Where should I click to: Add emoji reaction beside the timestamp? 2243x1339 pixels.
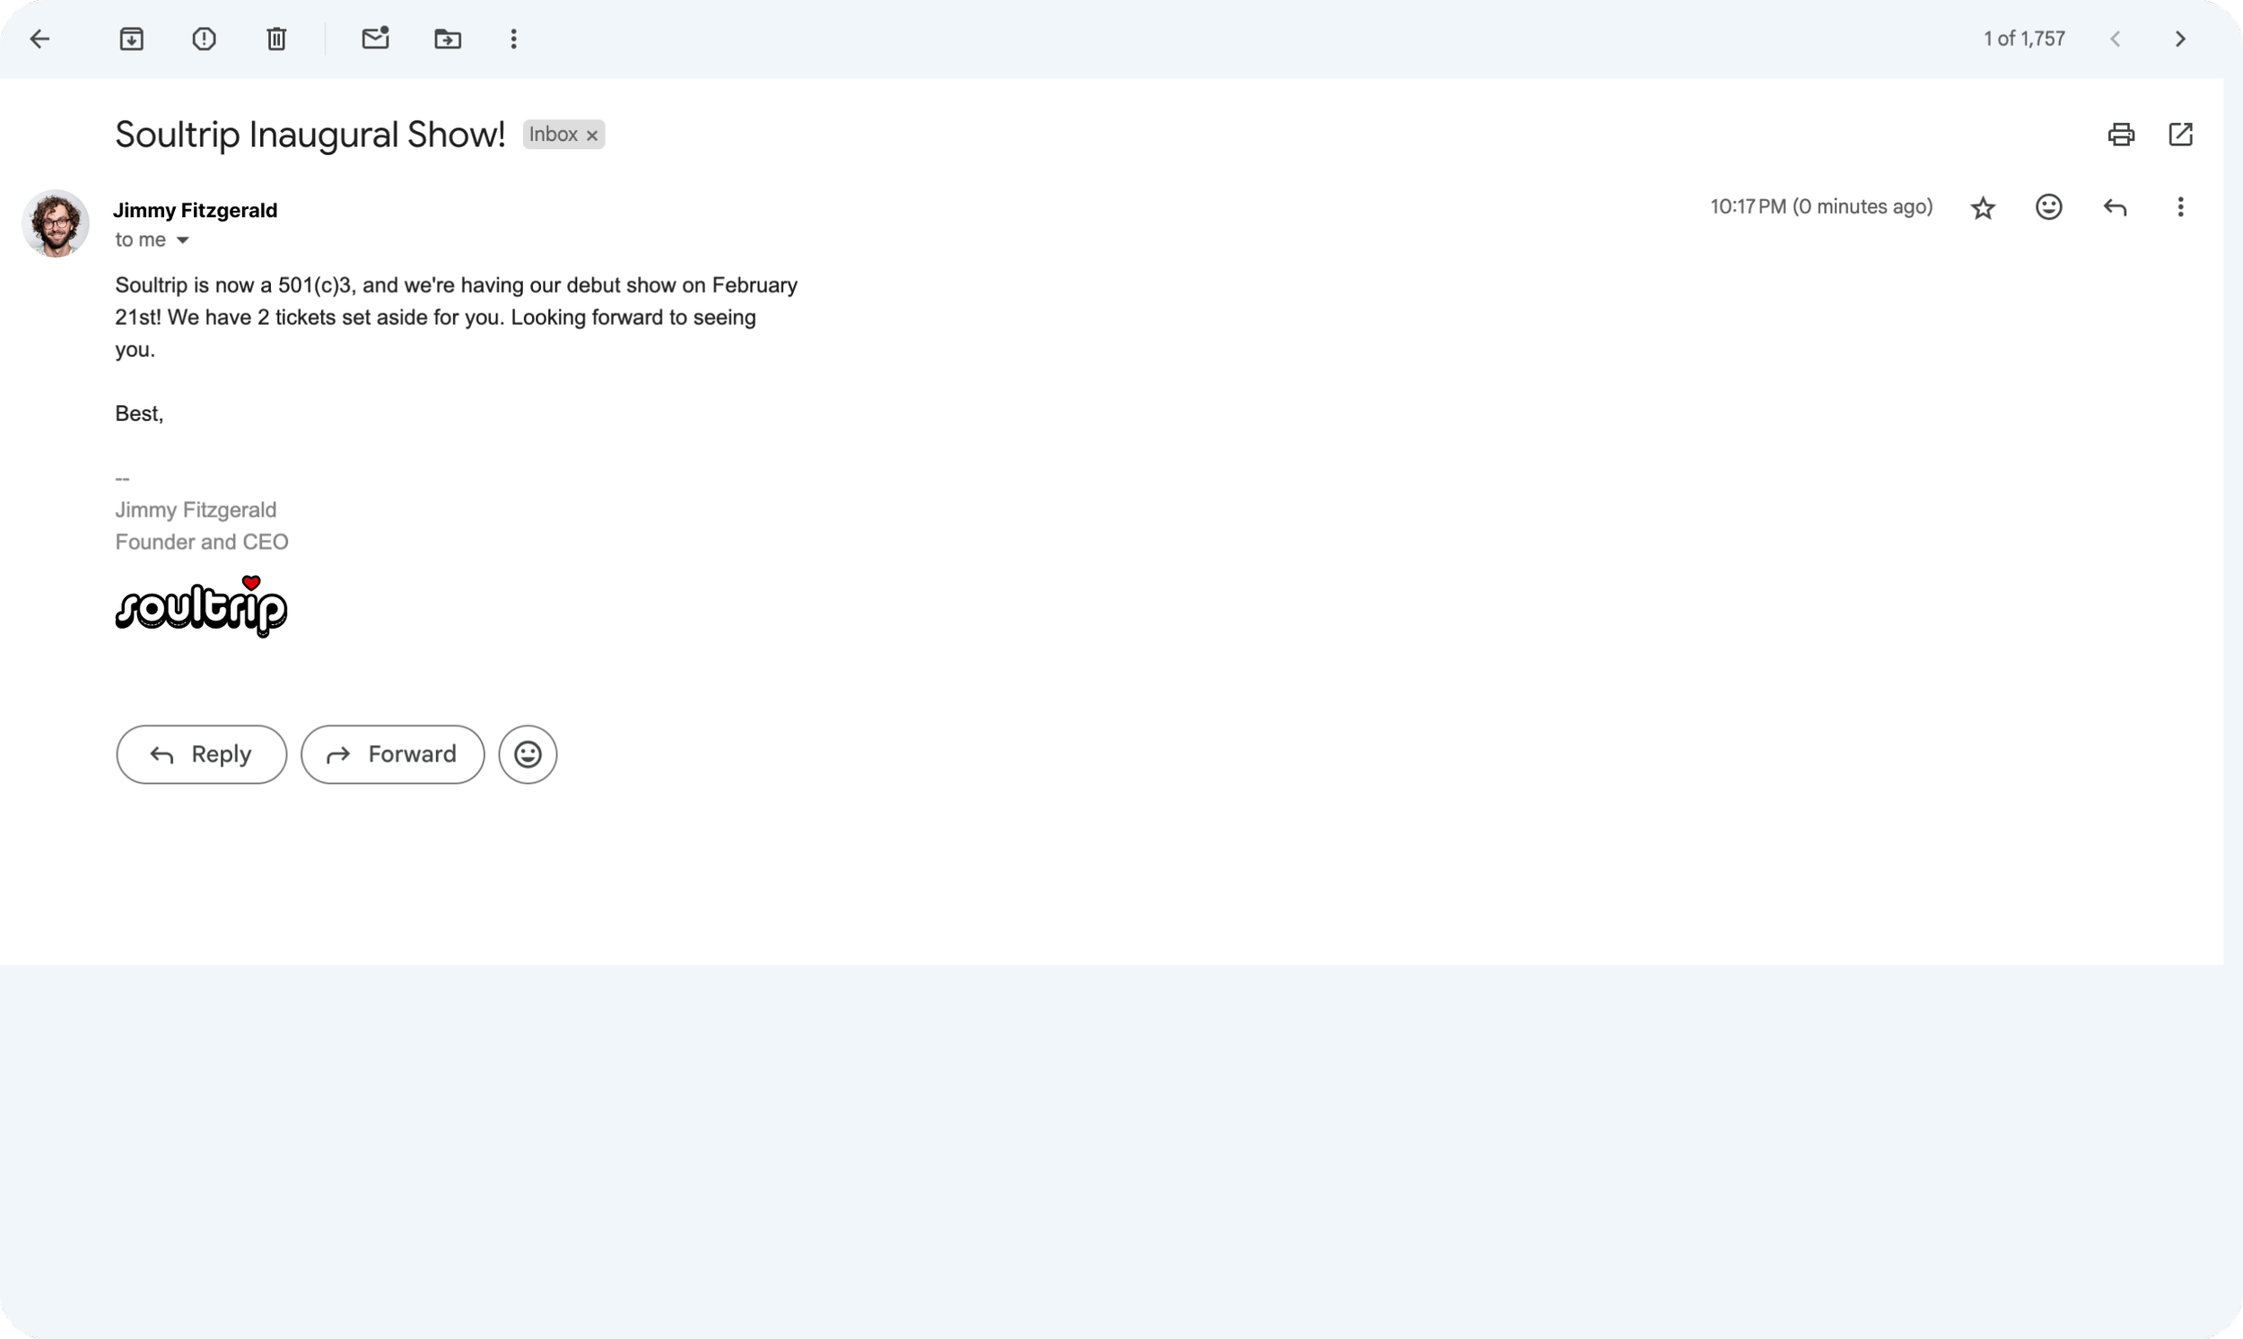point(2048,207)
